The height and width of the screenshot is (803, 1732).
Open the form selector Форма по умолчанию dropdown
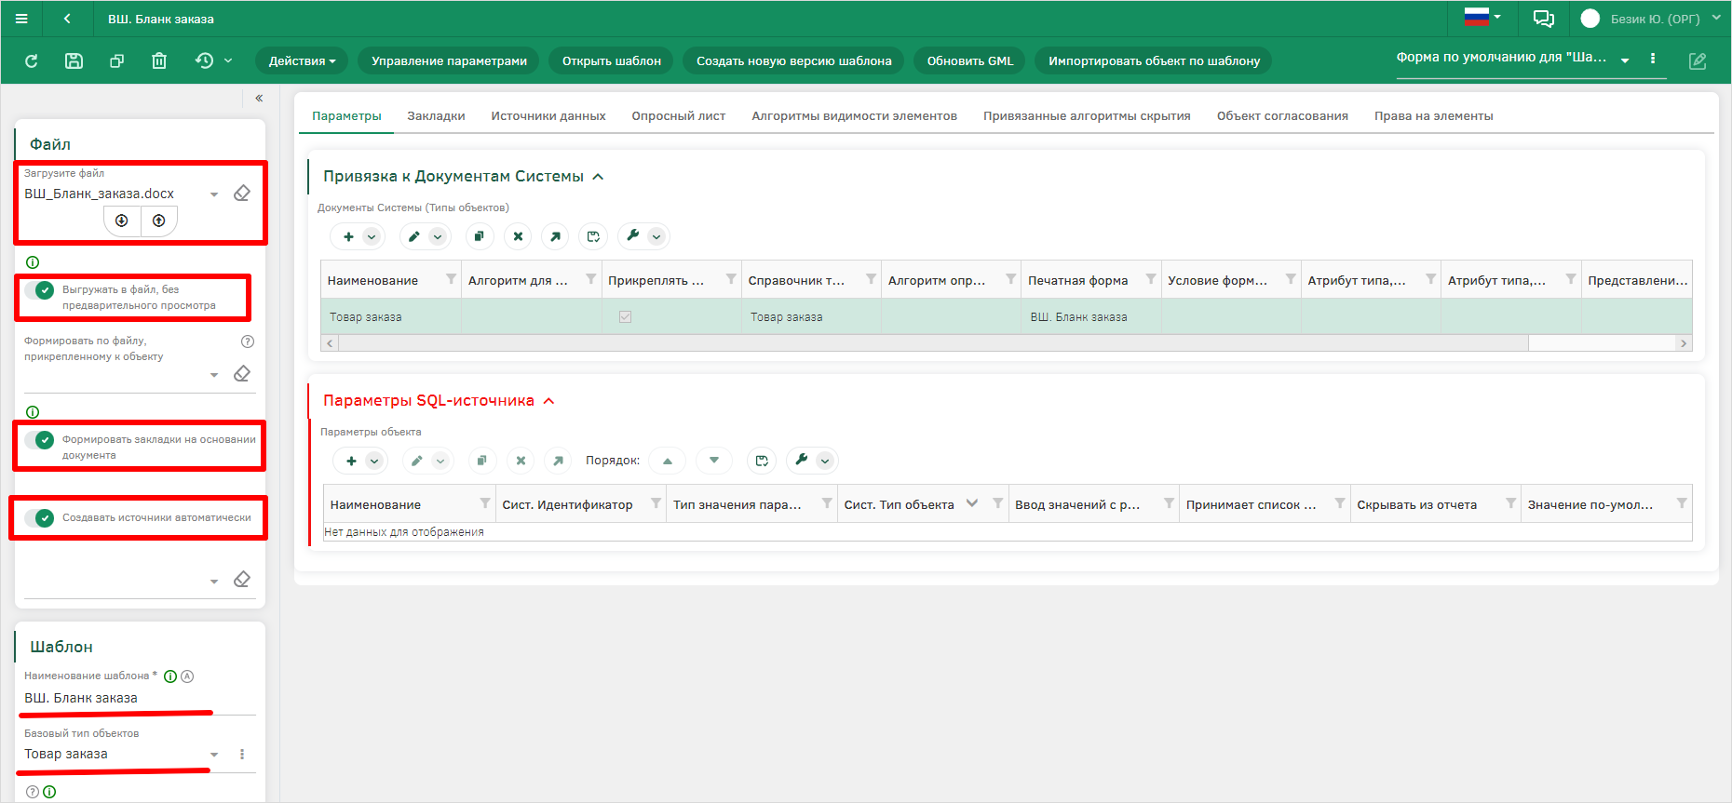tap(1625, 60)
